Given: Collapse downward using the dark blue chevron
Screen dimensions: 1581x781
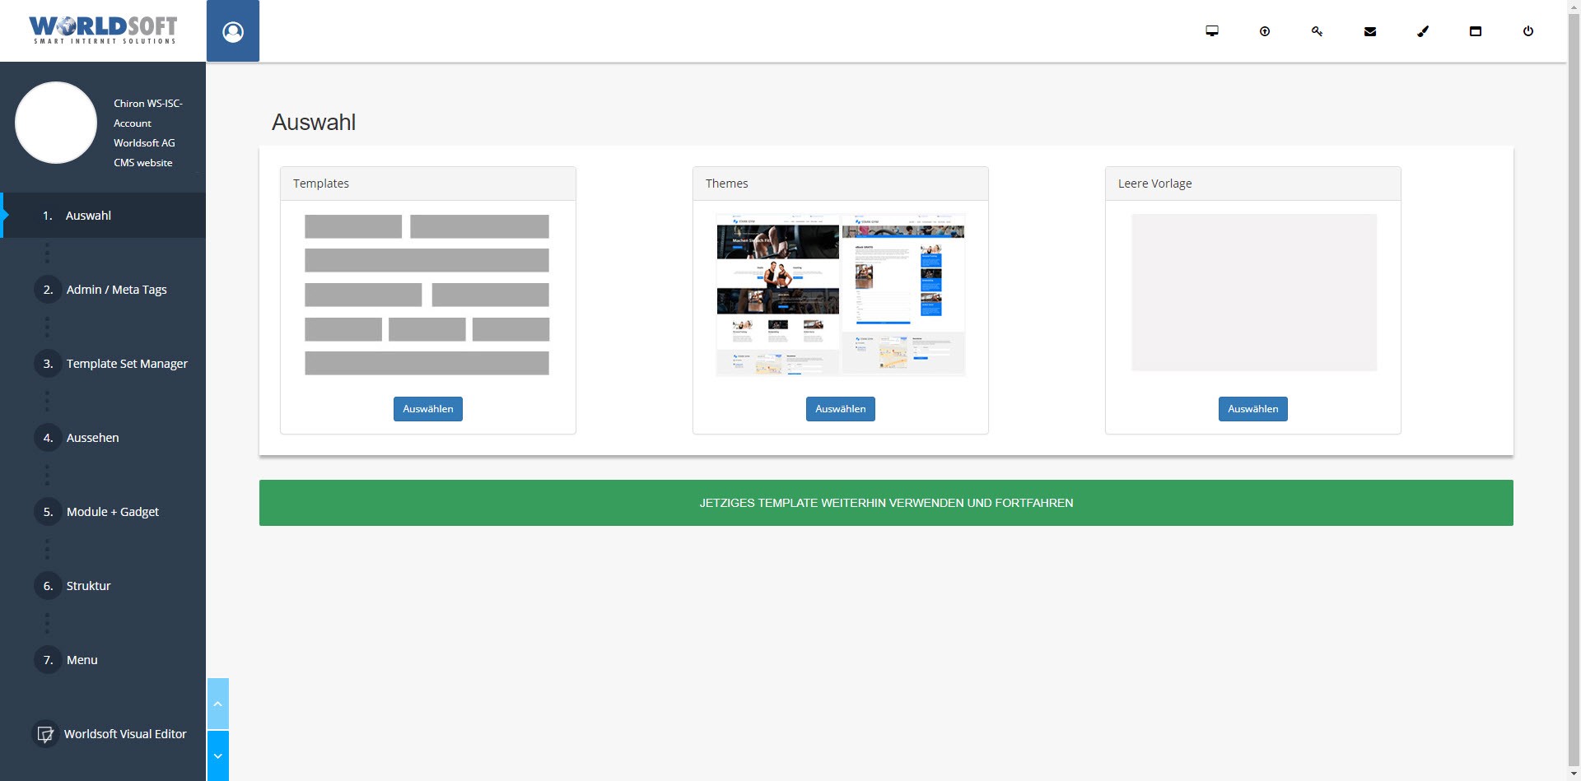Looking at the screenshot, I should 218,755.
